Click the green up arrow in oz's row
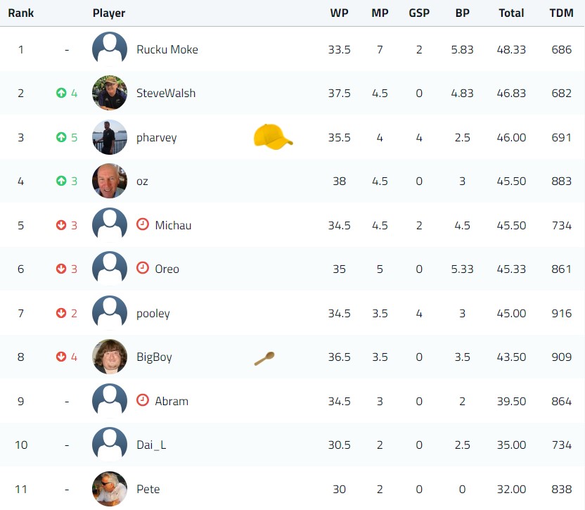 (61, 181)
